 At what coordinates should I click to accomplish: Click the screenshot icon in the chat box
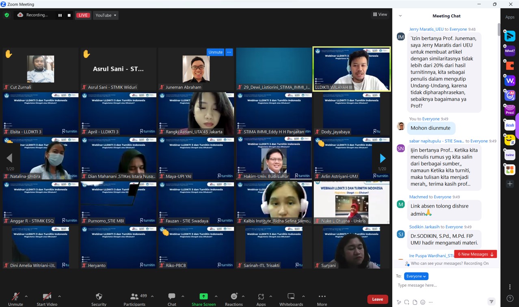(x=407, y=302)
